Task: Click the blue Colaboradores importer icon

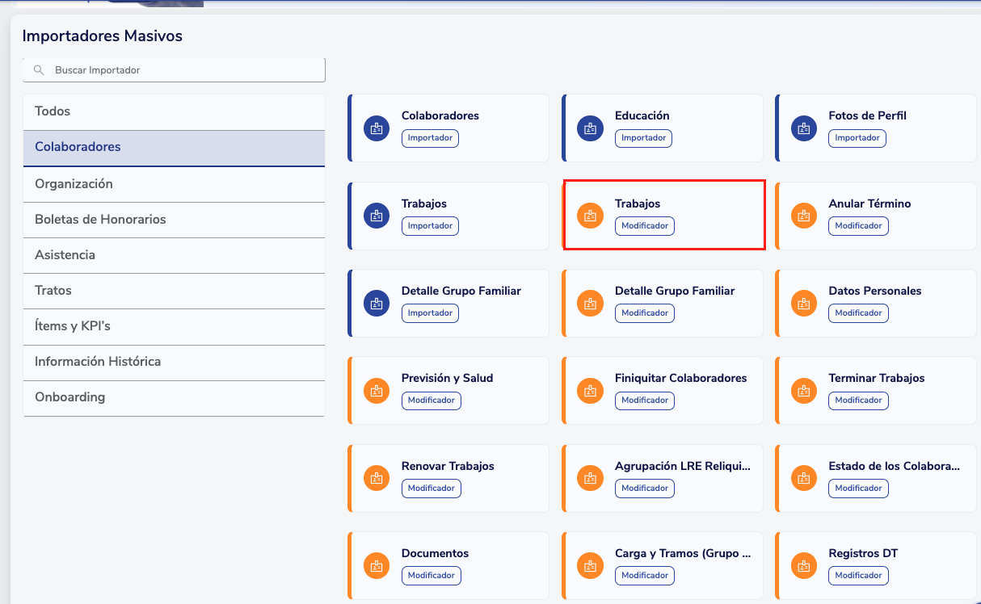Action: (377, 128)
